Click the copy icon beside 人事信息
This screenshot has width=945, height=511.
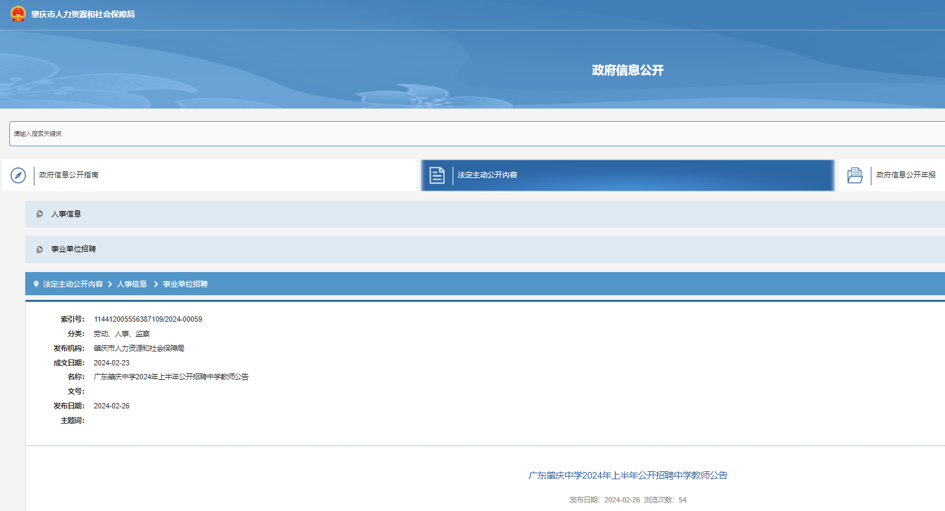40,214
